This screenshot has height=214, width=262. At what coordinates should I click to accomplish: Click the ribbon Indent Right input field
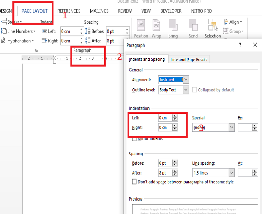click(x=72, y=41)
